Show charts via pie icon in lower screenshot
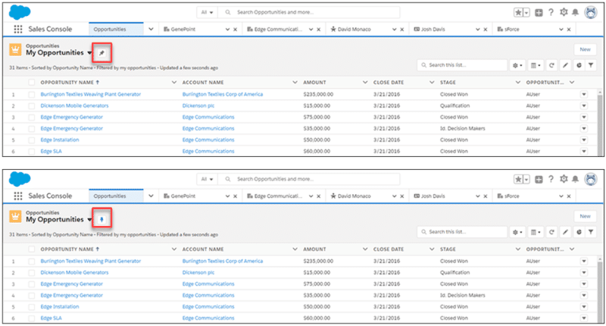This screenshot has width=606, height=326. pos(577,231)
